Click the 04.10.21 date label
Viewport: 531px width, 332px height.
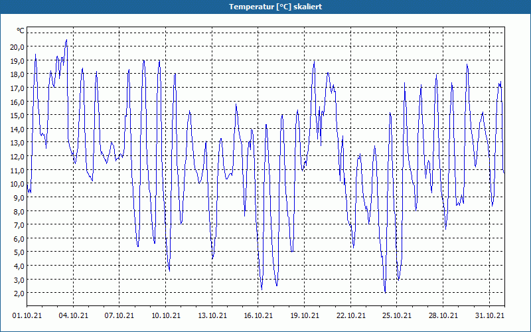pyautogui.click(x=73, y=316)
